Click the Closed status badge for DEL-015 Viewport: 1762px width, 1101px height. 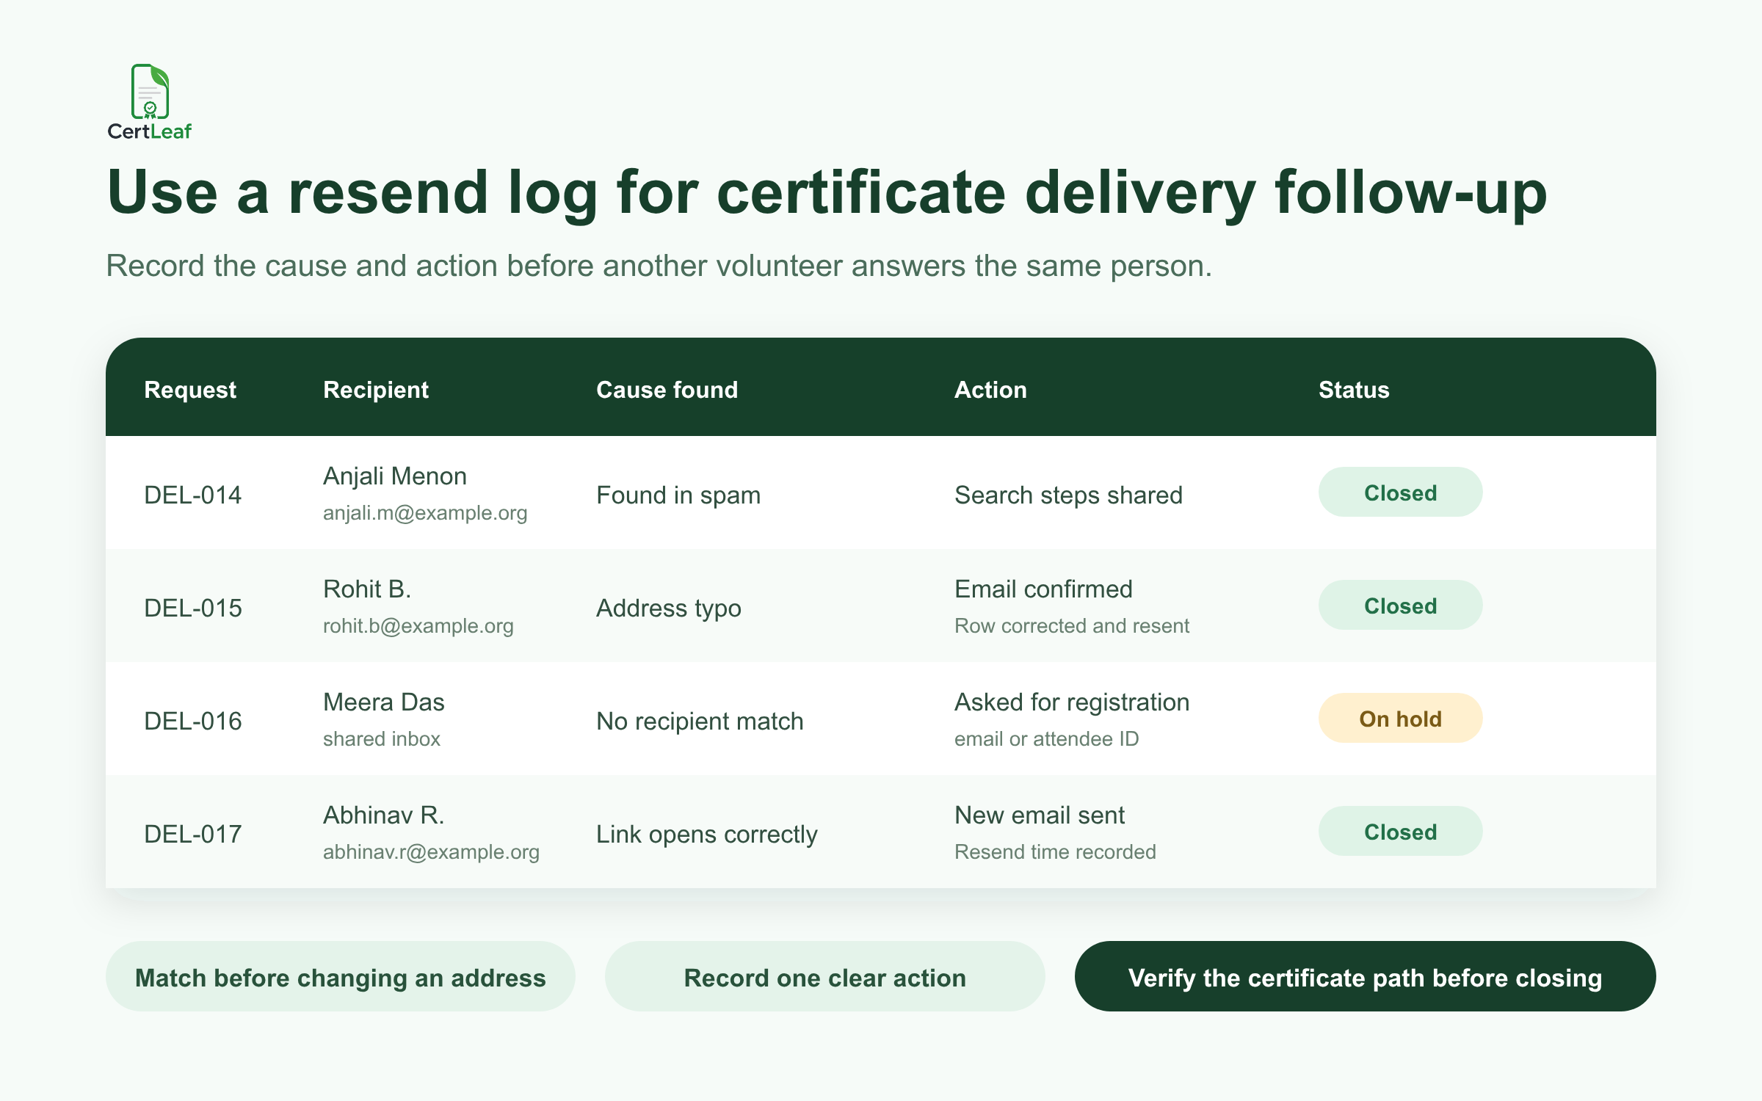(x=1401, y=605)
